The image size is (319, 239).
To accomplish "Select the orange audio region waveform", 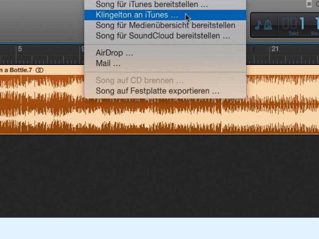I will click(x=159, y=104).
